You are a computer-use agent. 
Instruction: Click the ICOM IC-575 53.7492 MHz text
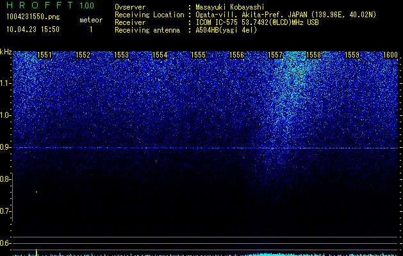click(257, 22)
